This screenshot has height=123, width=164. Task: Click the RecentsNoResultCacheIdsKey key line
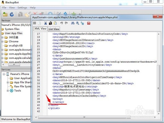coord(79,96)
